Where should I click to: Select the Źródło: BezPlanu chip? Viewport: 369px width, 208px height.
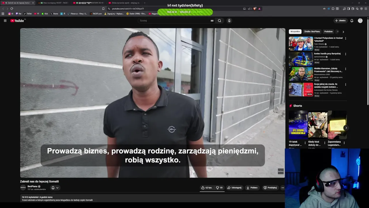point(312,31)
